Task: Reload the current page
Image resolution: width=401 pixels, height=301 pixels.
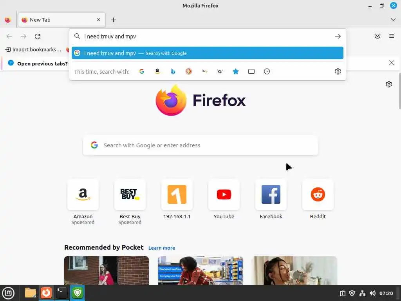Action: click(38, 36)
